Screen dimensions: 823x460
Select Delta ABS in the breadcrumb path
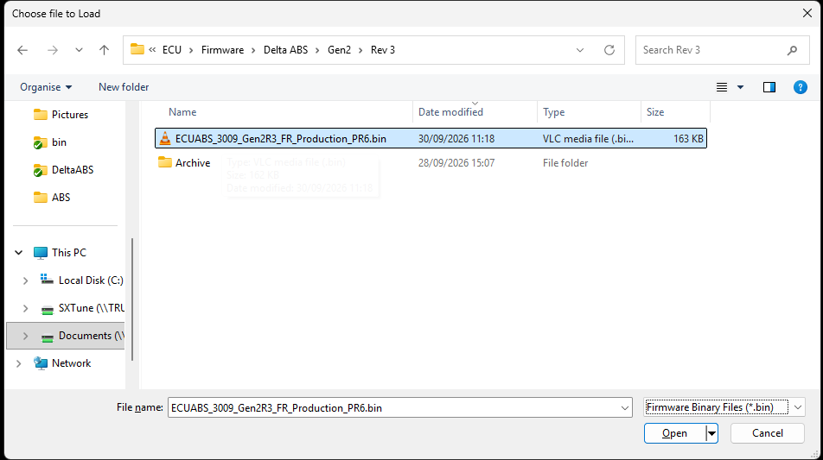click(285, 50)
